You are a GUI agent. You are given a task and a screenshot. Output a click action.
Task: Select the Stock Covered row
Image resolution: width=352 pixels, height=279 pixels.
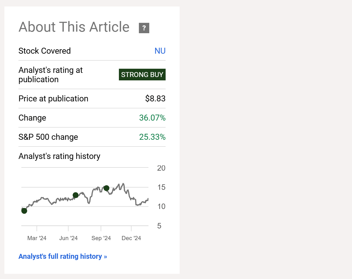click(x=45, y=51)
